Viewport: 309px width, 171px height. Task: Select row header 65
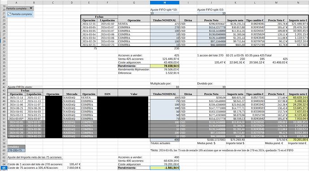pos(4,168)
